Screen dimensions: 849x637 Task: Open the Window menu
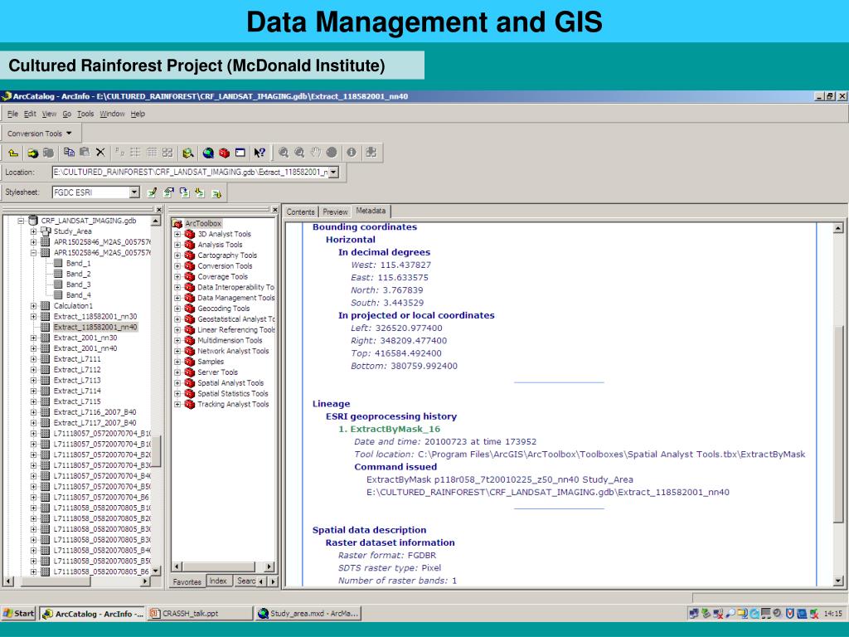112,114
